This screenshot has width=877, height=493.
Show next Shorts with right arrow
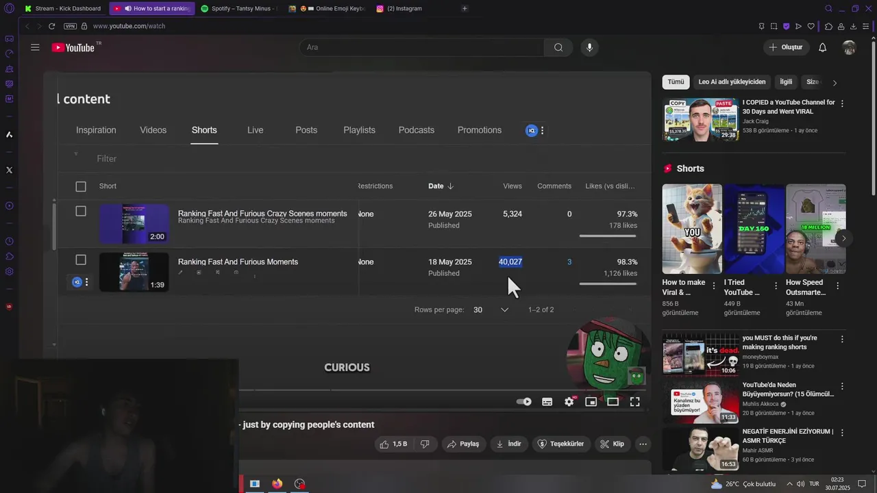point(844,238)
